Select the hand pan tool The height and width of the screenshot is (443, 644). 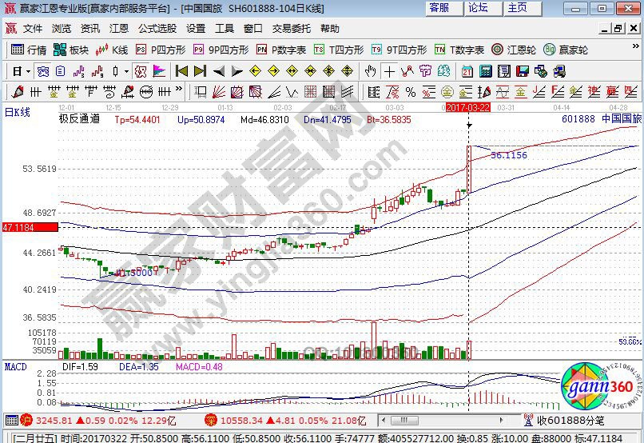tap(371, 70)
